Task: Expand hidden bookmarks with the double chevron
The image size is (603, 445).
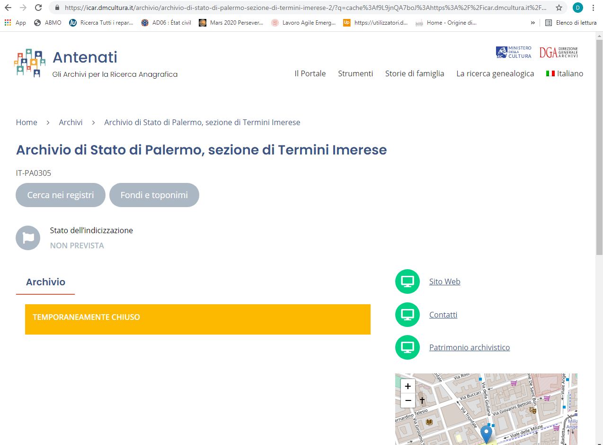Action: click(x=533, y=22)
